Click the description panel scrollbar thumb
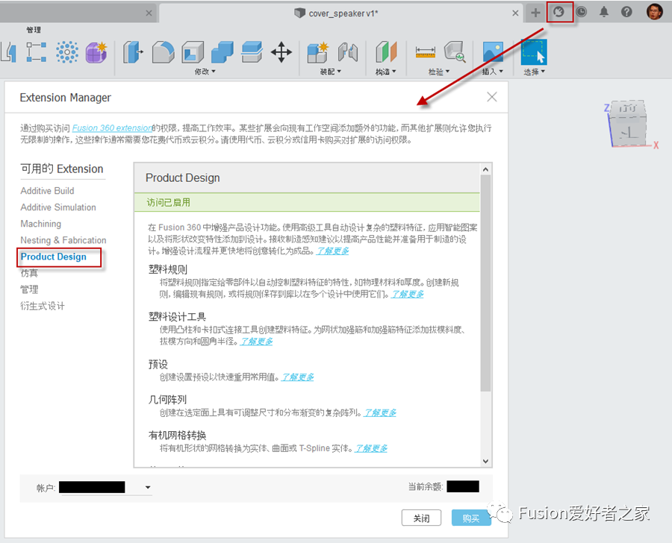The width and height of the screenshot is (672, 543). click(x=485, y=283)
